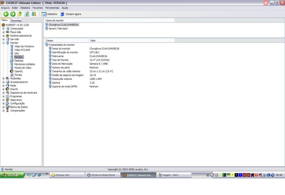Open the Ferramentas menu
This screenshot has width=285, height=195.
pos(52,8)
